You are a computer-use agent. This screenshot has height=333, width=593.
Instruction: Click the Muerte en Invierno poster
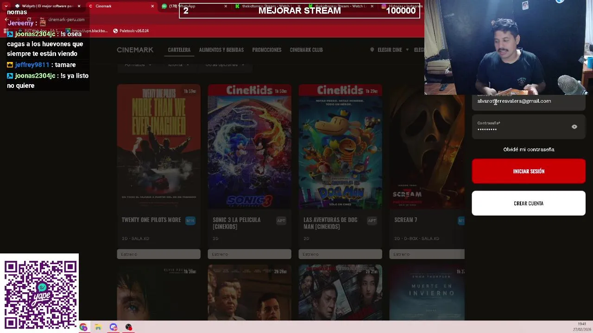click(x=427, y=292)
